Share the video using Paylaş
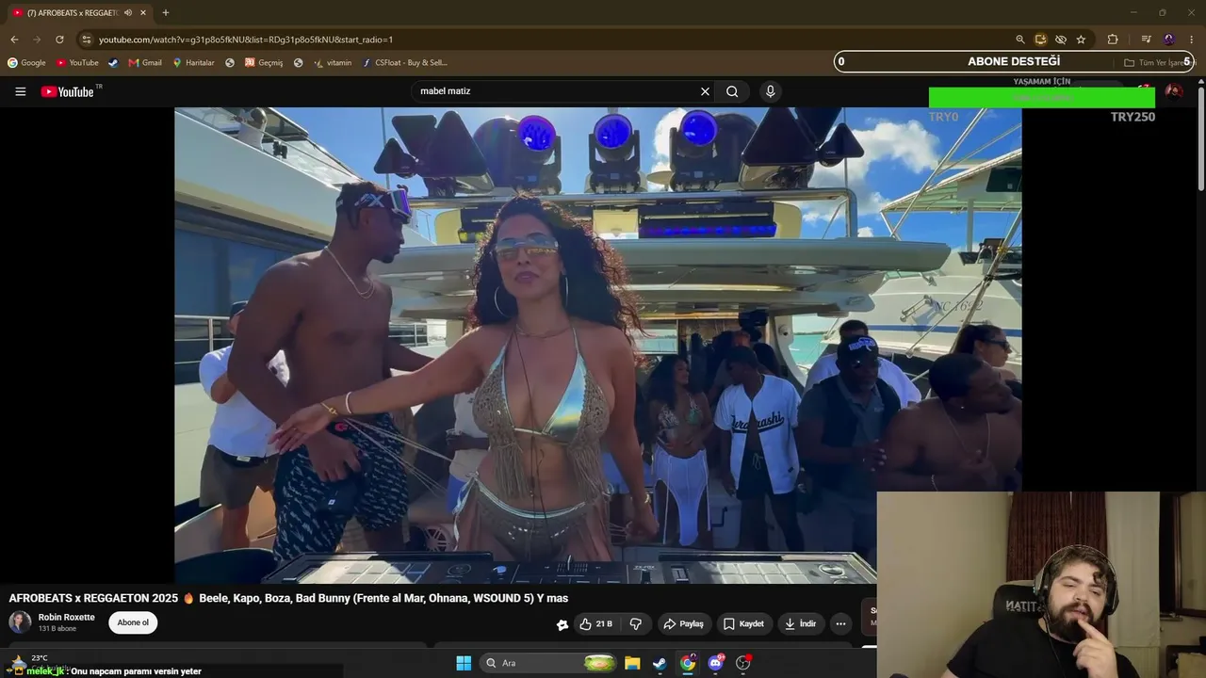 (683, 623)
